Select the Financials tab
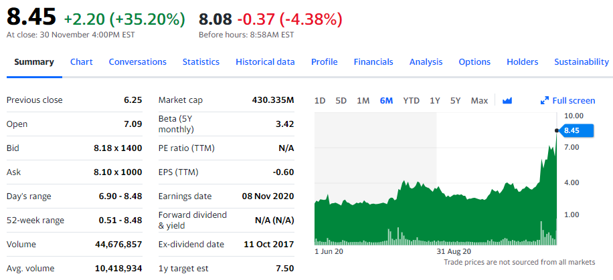This screenshot has width=613, height=280. [373, 61]
